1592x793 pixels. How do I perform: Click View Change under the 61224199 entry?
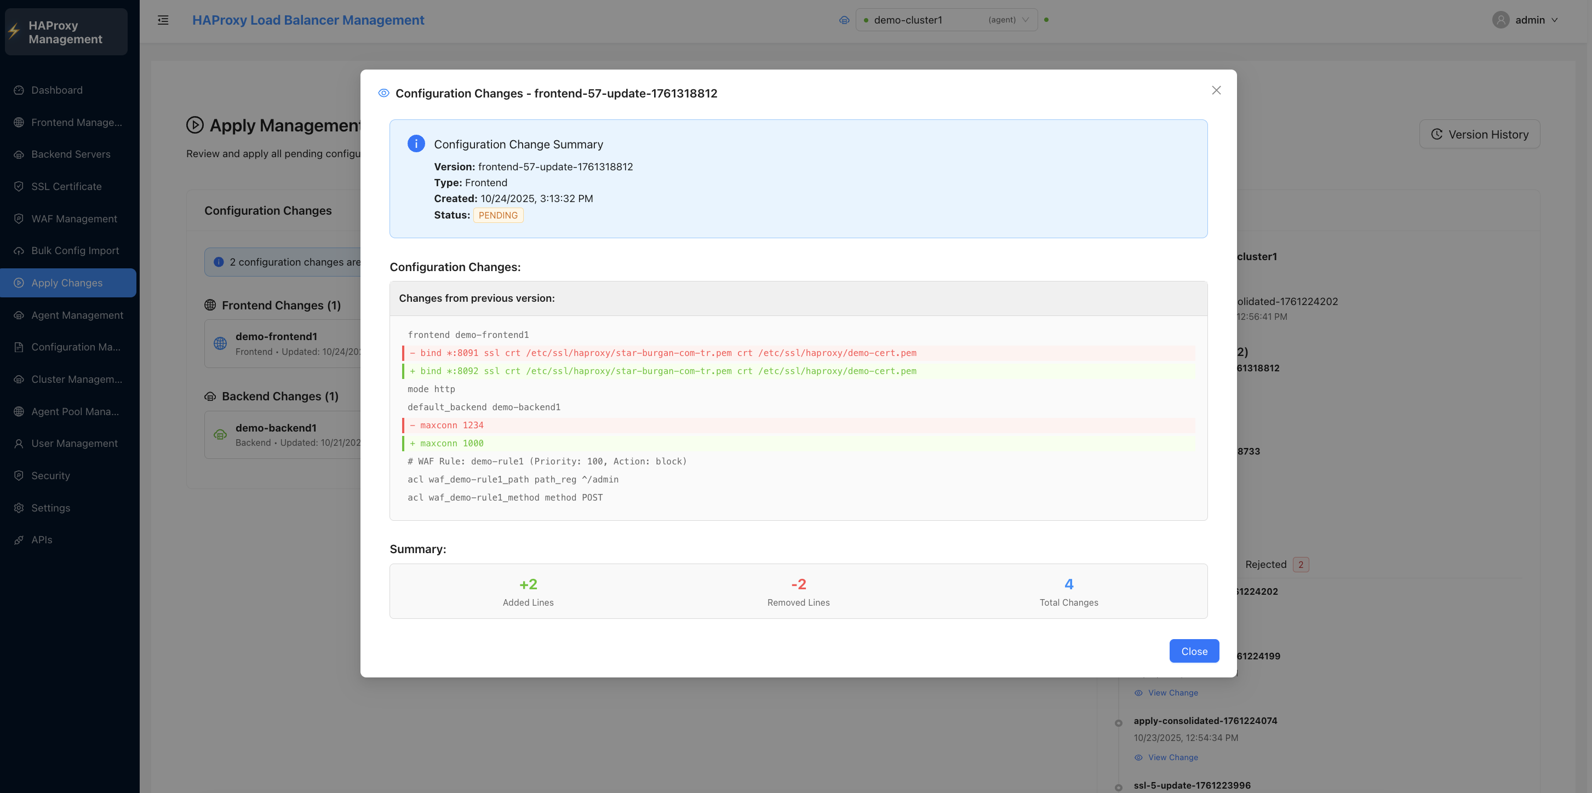coord(1166,693)
